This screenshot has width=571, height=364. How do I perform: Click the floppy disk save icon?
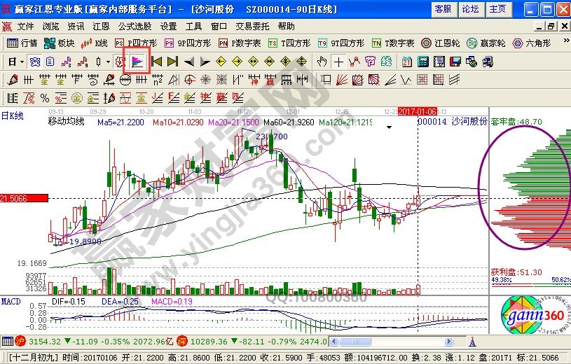(455, 62)
